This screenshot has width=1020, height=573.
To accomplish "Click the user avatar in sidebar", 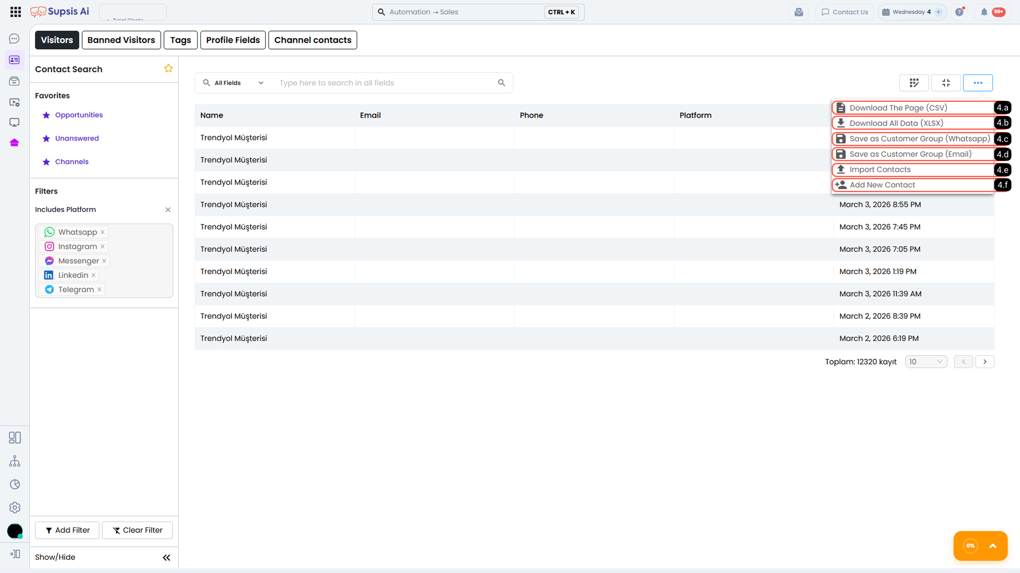I will (x=15, y=531).
